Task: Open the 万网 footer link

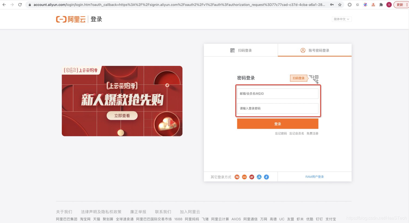Action: click(264, 219)
